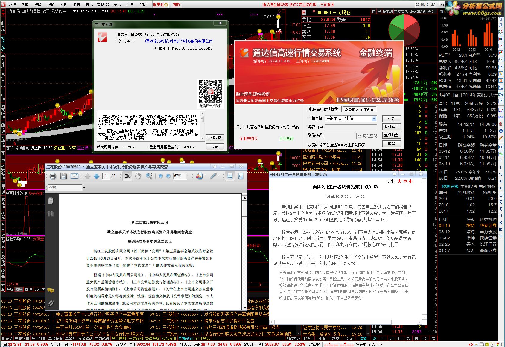
Task: Select 模板 tab under the chart
Action: (x=19, y=289)
